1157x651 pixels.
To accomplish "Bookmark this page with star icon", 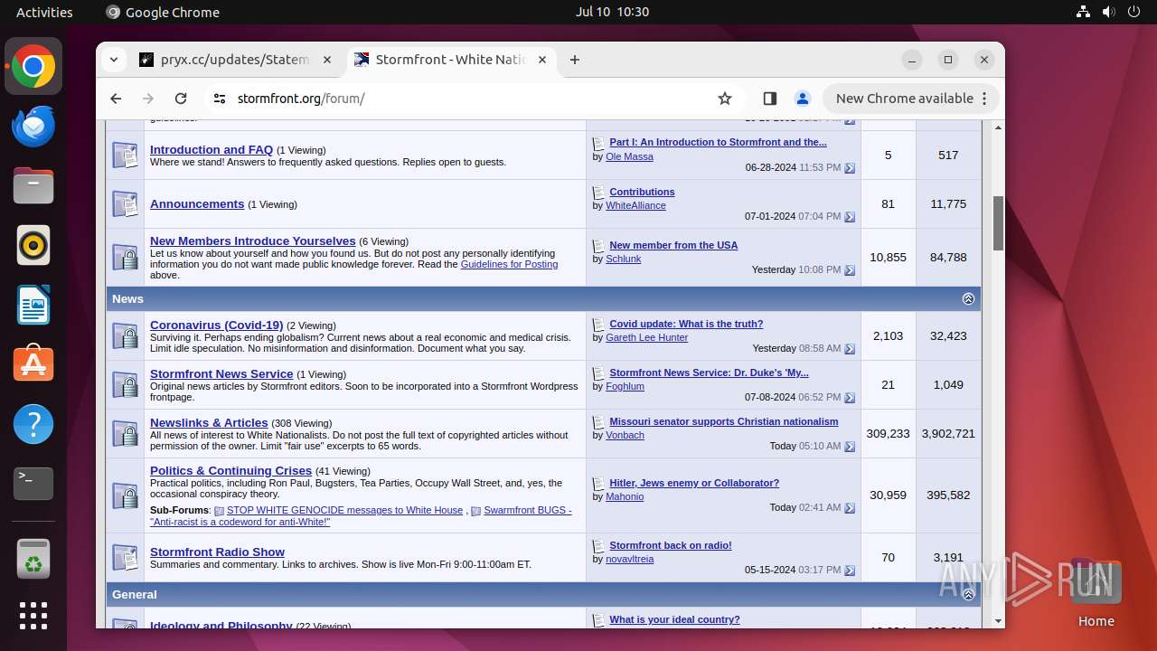I will (725, 99).
